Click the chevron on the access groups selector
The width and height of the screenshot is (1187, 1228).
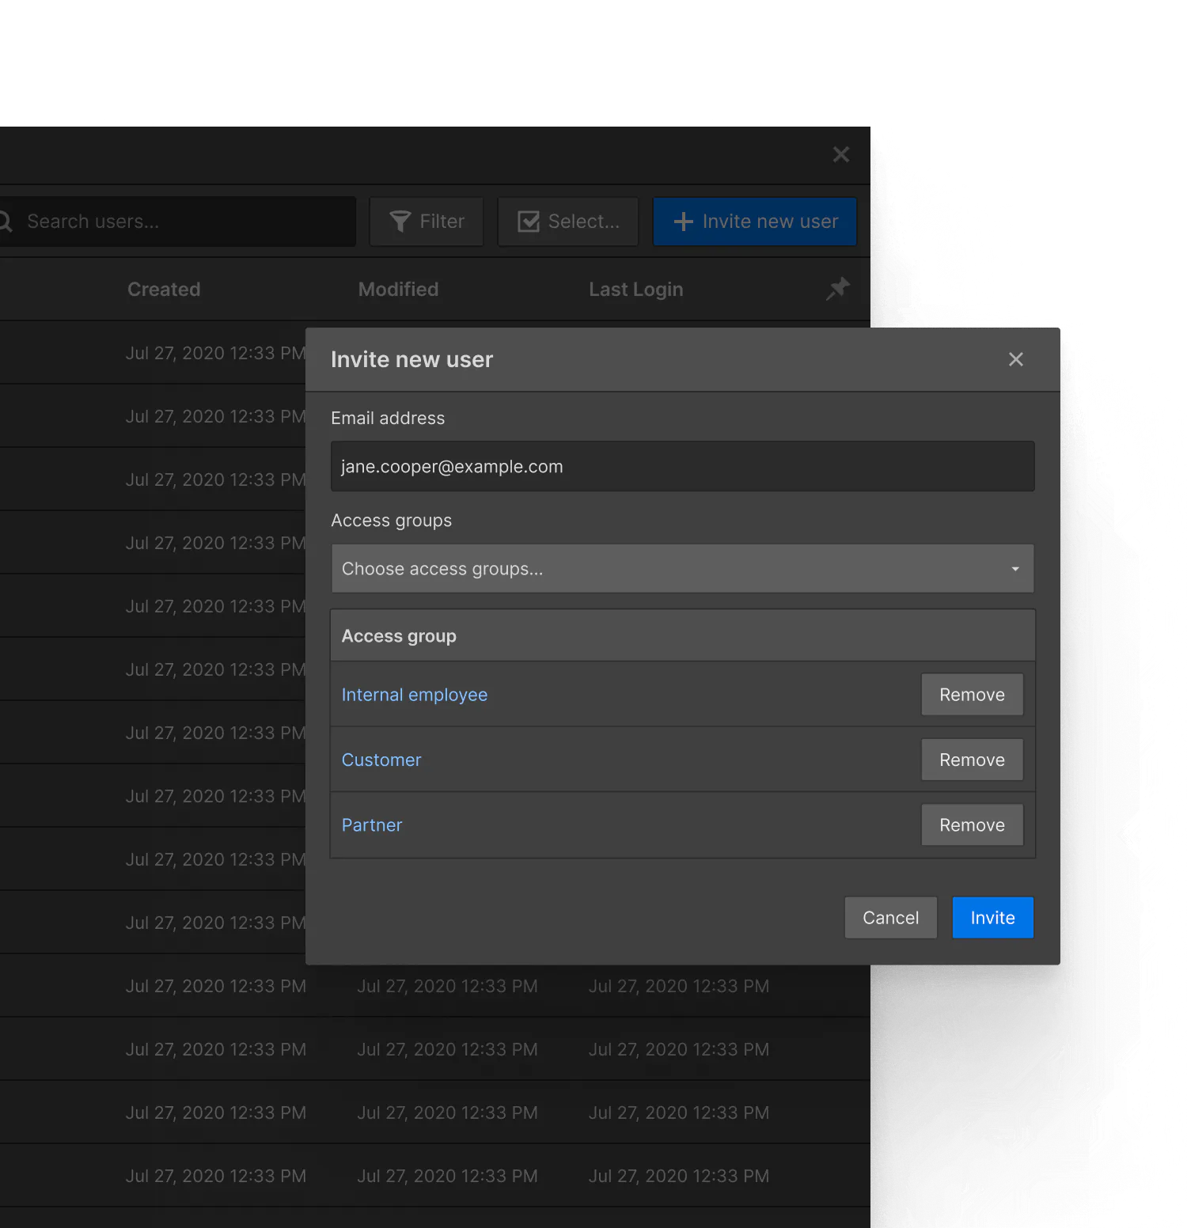(1014, 568)
